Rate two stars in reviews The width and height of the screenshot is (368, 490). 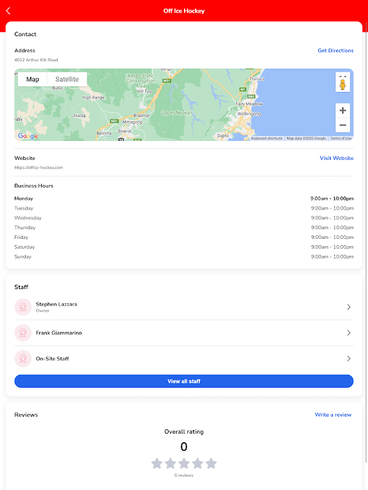click(171, 464)
